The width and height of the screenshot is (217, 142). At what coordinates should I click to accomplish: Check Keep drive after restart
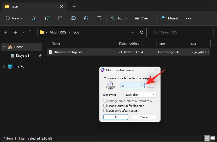105,110
